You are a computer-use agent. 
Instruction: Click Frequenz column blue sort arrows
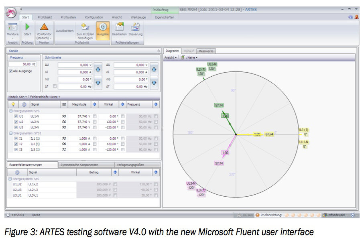coord(156,104)
